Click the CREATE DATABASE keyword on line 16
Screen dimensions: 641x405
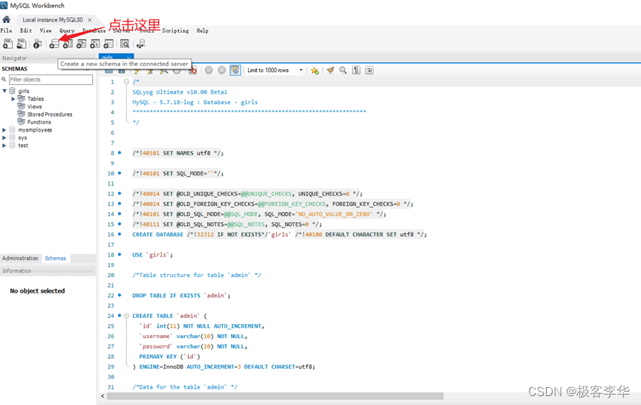pos(157,234)
